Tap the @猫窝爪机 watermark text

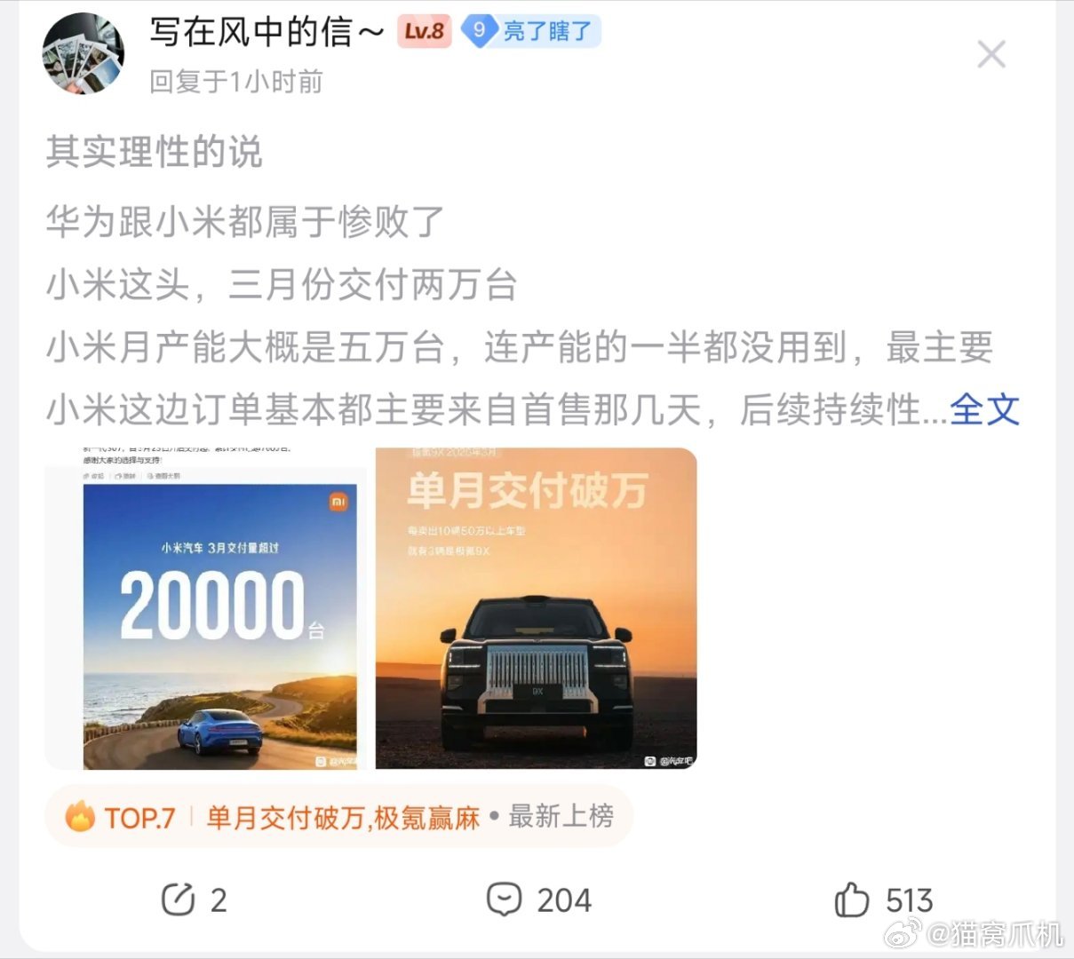coord(995,934)
